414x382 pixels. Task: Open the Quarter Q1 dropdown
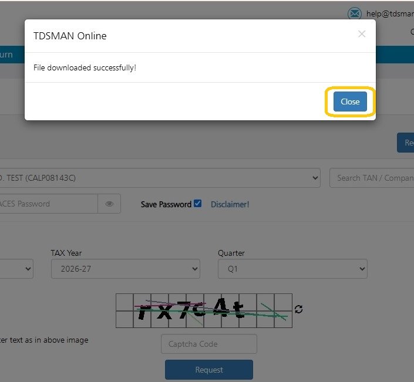pos(292,269)
